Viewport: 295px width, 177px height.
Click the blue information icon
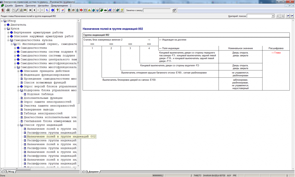click(53, 10)
